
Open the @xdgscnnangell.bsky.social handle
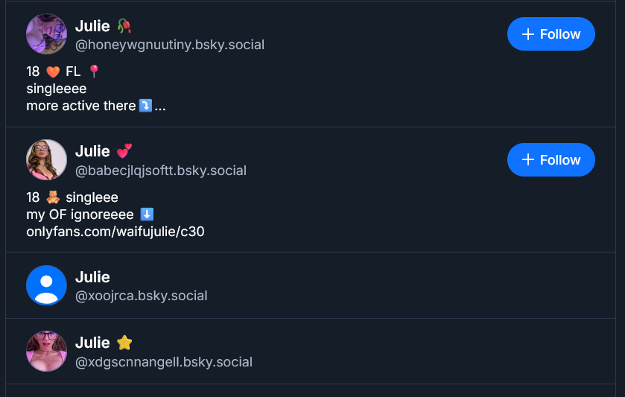point(164,362)
